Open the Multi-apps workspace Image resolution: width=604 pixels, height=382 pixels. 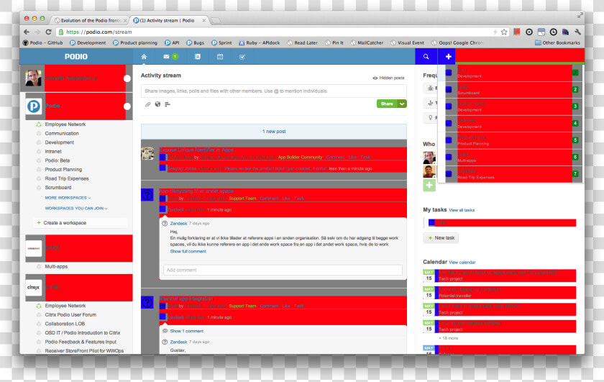pos(56,266)
